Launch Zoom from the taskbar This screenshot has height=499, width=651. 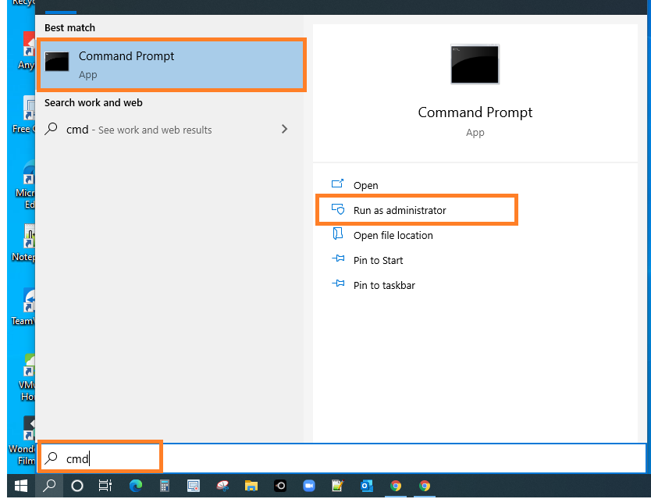tap(309, 485)
